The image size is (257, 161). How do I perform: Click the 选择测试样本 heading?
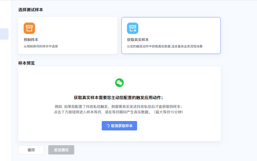tap(31, 10)
